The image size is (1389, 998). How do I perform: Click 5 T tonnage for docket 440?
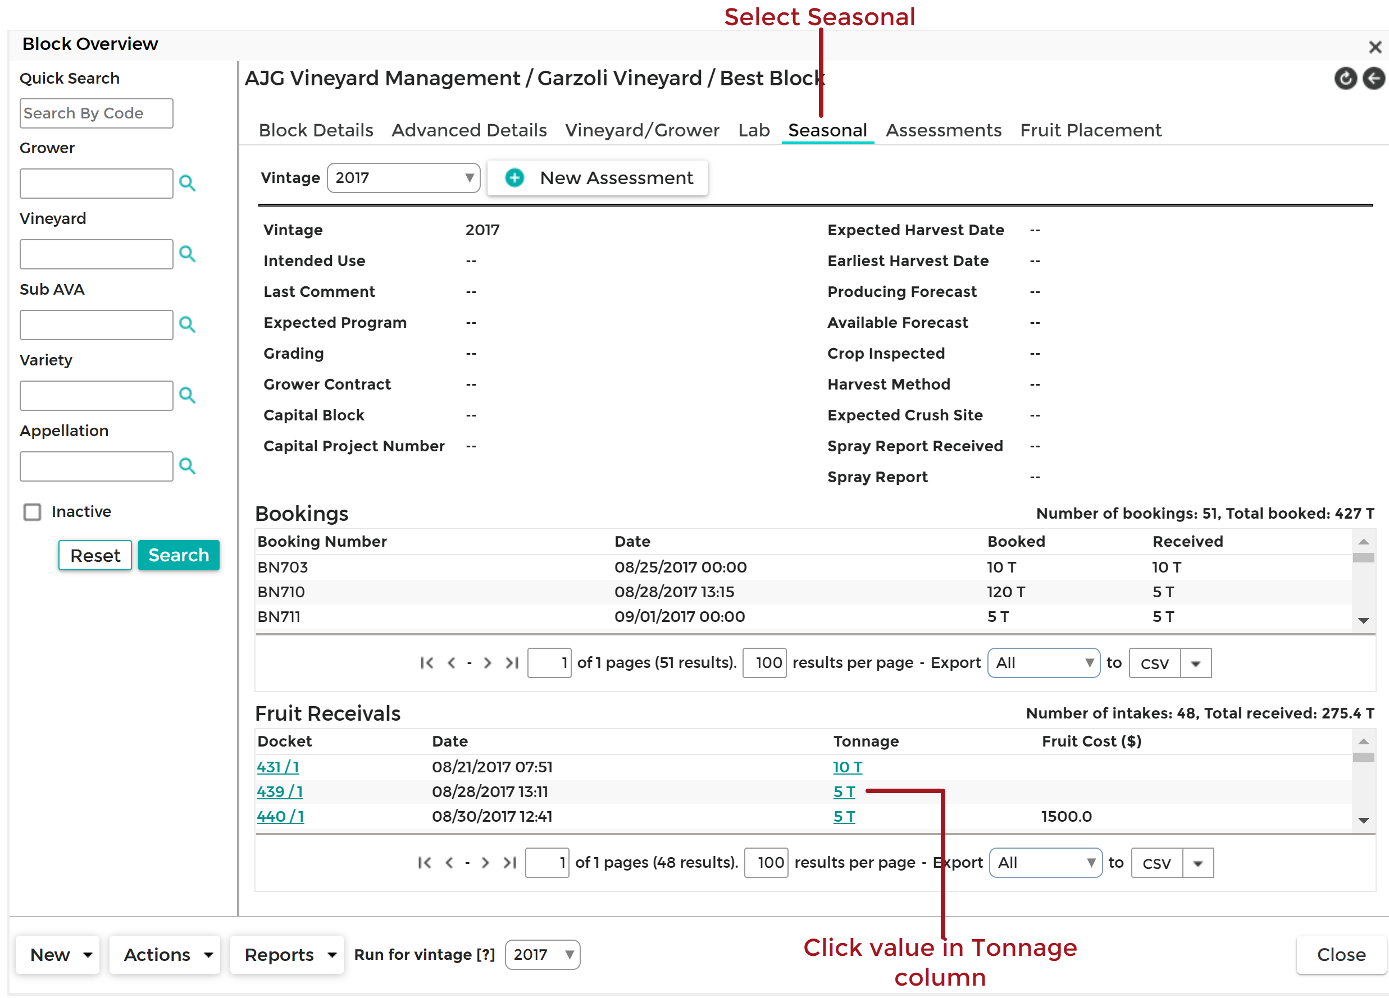pos(844,816)
